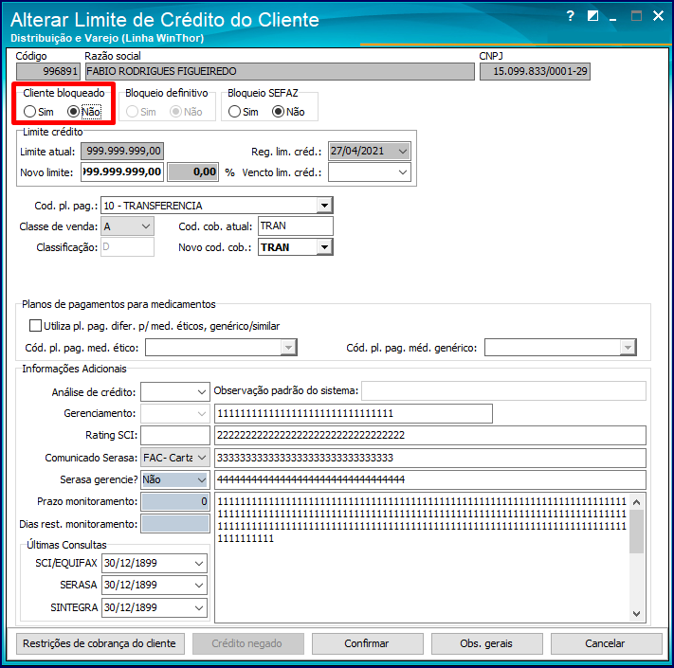Open the Análise de crédito dropdown
This screenshot has height=668, width=674.
pos(202,391)
